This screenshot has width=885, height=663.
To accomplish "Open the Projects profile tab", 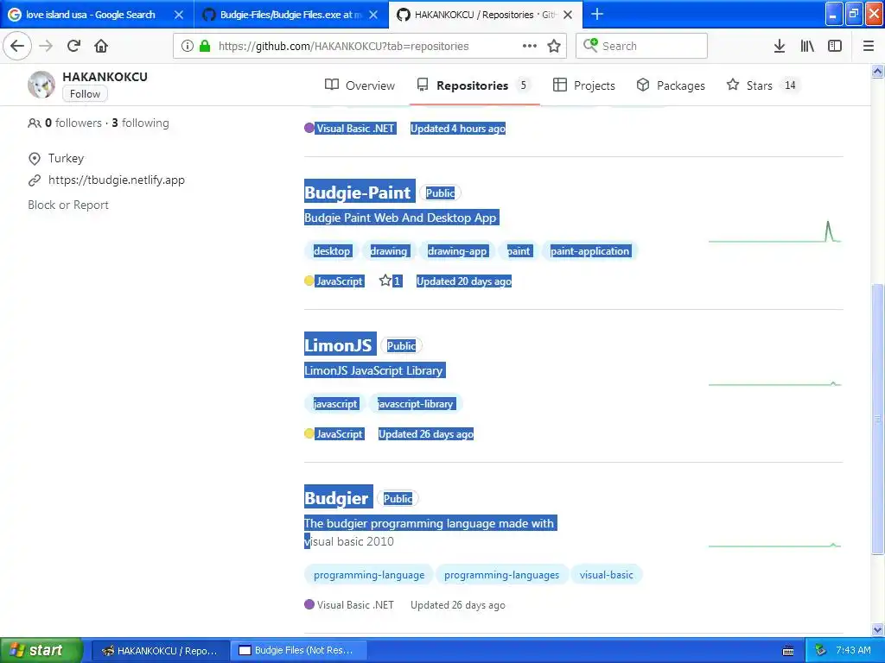I will (x=583, y=85).
